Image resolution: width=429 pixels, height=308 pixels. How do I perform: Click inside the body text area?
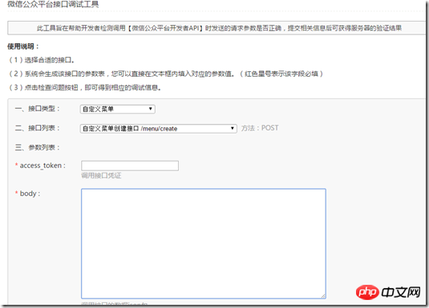(x=204, y=243)
